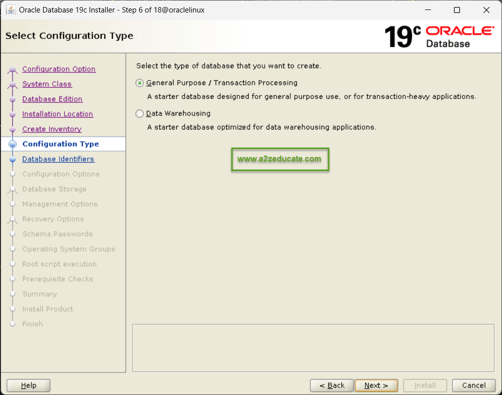Jump to the Installation Location step
Image resolution: width=502 pixels, height=395 pixels.
[x=58, y=114]
